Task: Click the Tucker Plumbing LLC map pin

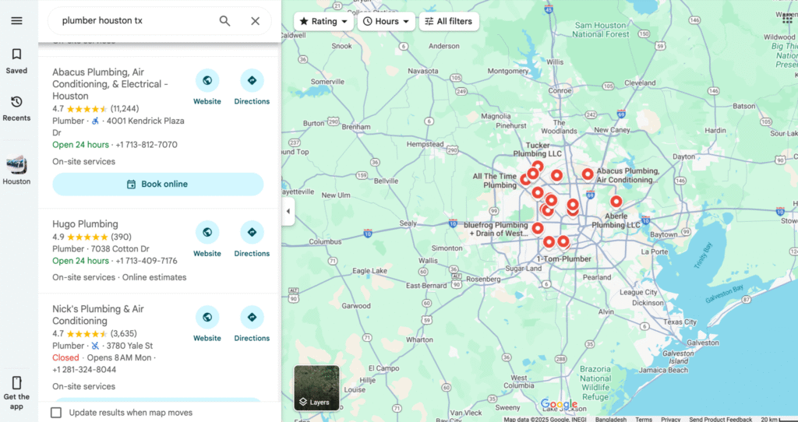Action: (x=538, y=167)
